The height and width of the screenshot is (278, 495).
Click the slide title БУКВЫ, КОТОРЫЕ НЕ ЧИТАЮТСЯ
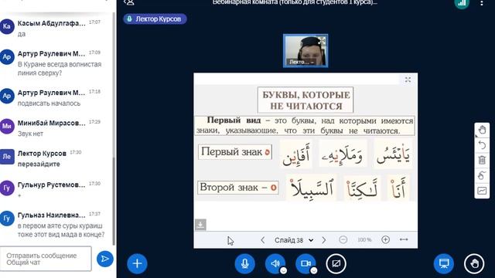(306, 100)
